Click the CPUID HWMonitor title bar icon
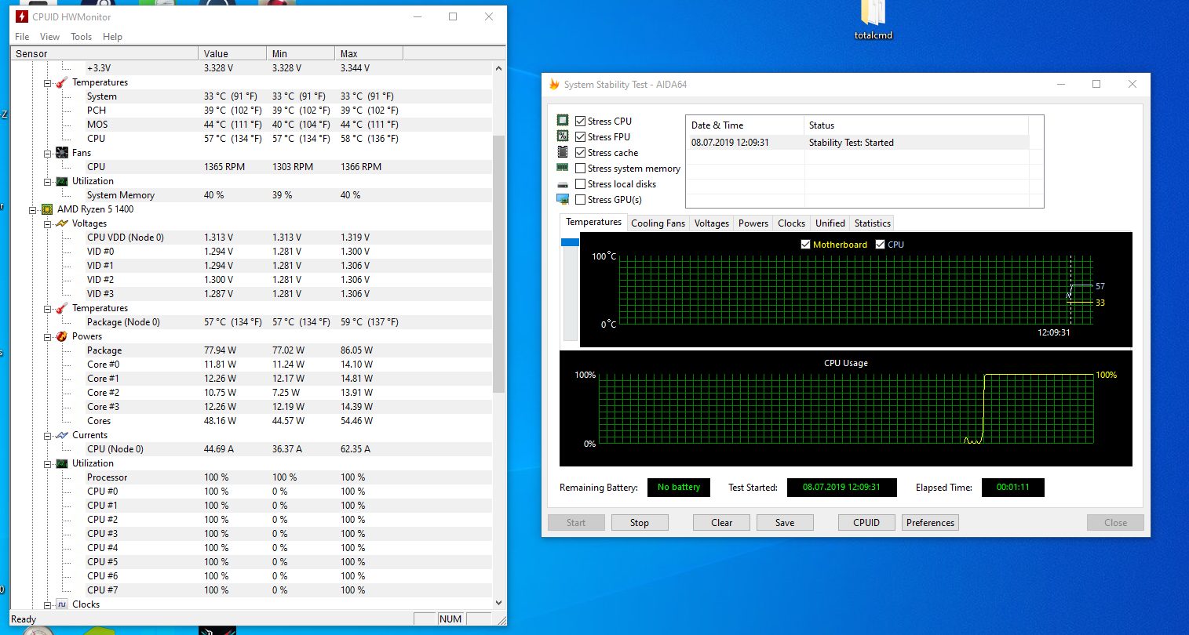The height and width of the screenshot is (635, 1189). pyautogui.click(x=22, y=16)
